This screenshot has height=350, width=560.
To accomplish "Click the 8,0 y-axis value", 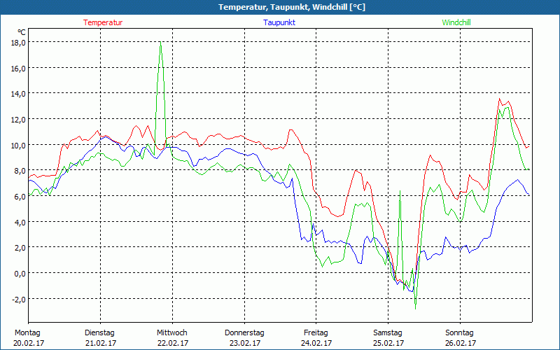I will tap(20, 171).
